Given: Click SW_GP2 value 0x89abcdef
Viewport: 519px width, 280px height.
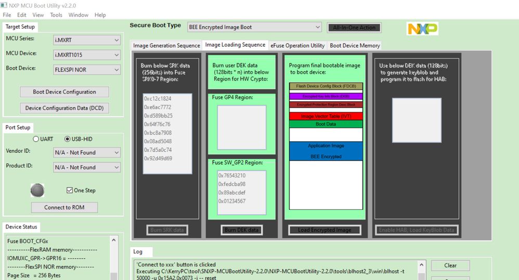Looking at the screenshot, I should pyautogui.click(x=232, y=193).
